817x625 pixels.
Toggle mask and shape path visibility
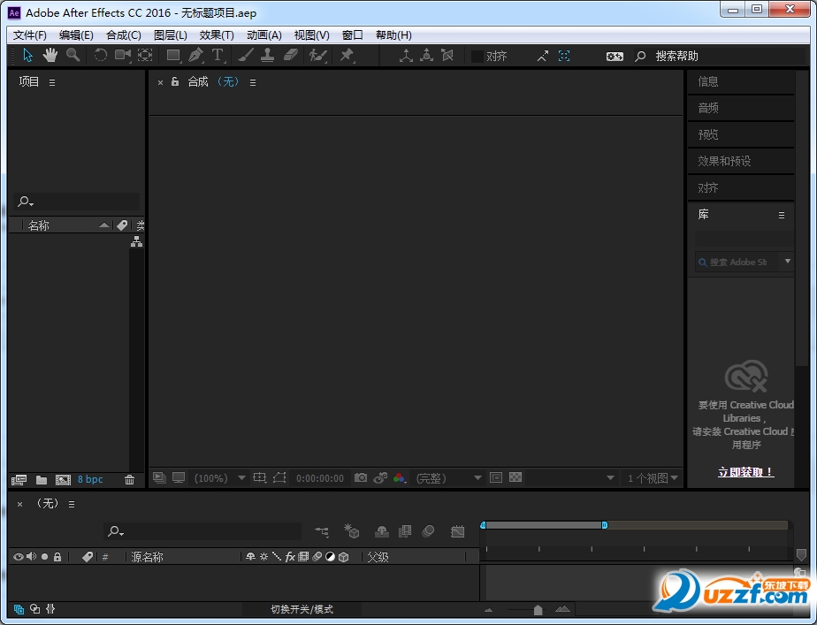point(279,477)
